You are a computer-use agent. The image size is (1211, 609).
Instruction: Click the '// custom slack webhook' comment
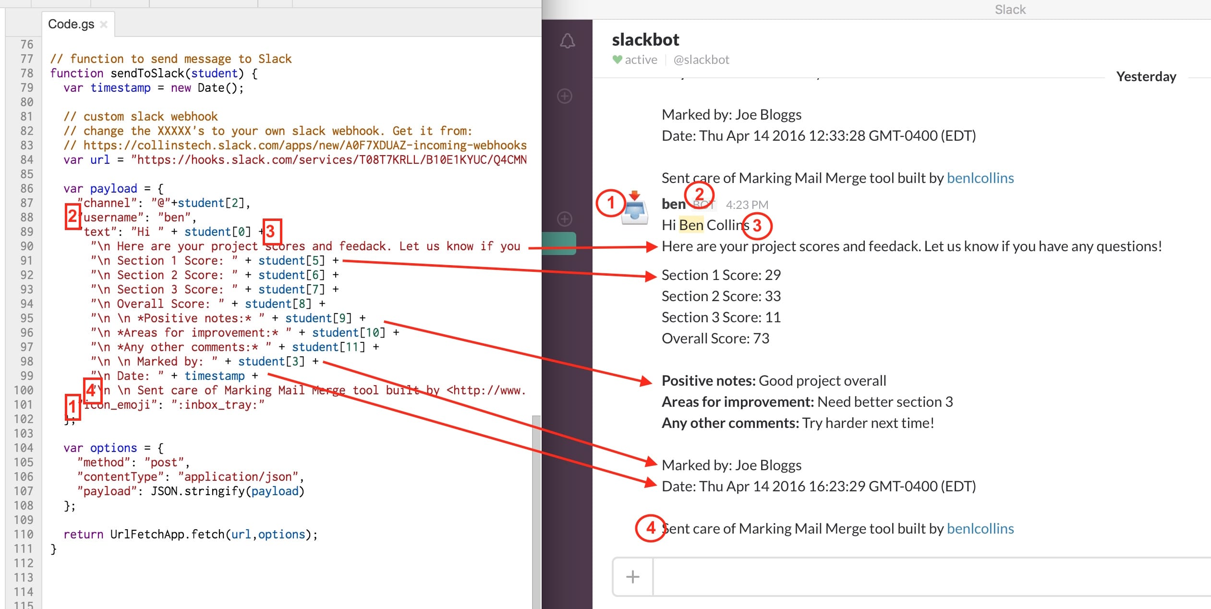pos(141,117)
